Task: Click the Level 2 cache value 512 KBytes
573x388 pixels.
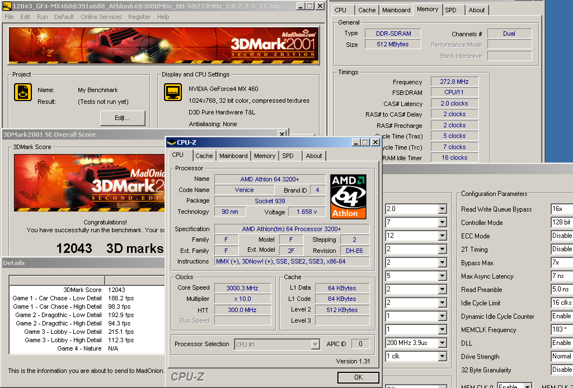Action: [342, 310]
